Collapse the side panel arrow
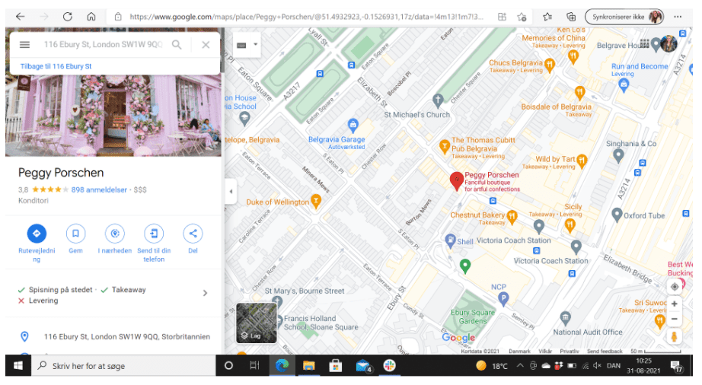 [x=231, y=192]
